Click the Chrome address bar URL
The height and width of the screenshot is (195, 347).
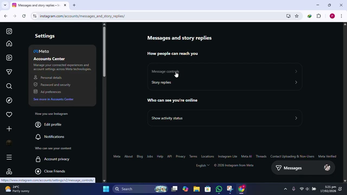pos(82,16)
